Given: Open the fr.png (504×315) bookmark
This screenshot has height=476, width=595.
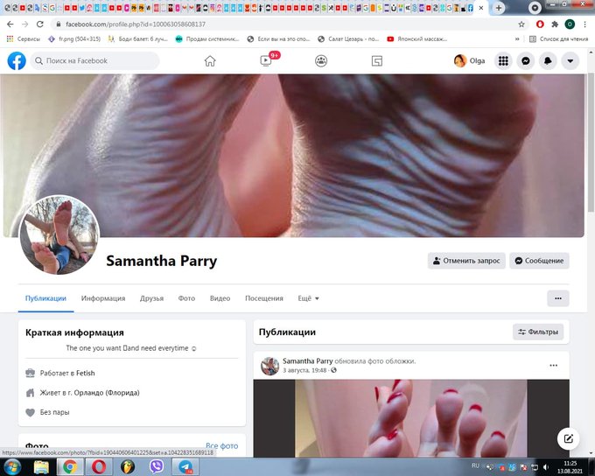Looking at the screenshot, I should (x=74, y=38).
